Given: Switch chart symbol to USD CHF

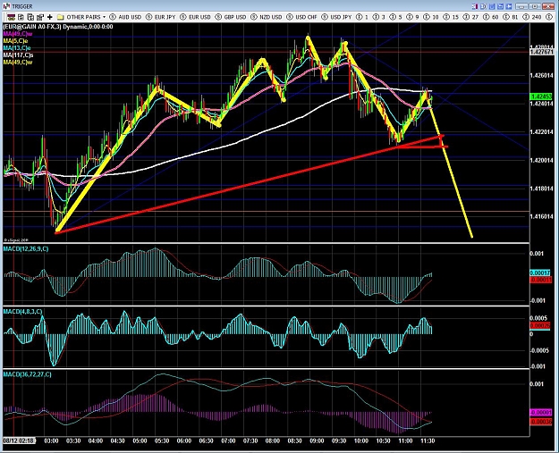Looking at the screenshot, I should (302, 17).
